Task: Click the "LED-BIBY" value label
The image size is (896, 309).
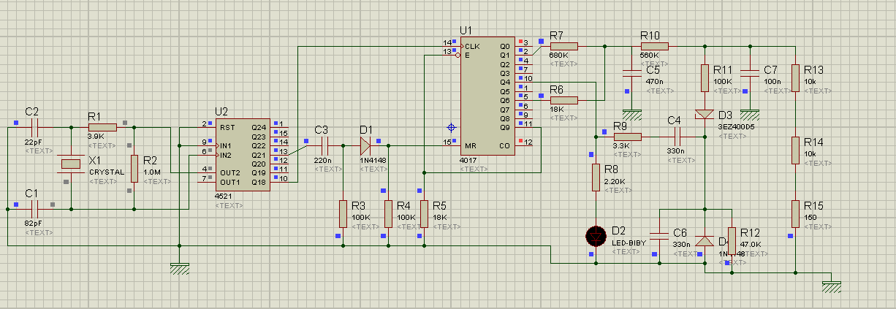Action: [x=629, y=243]
